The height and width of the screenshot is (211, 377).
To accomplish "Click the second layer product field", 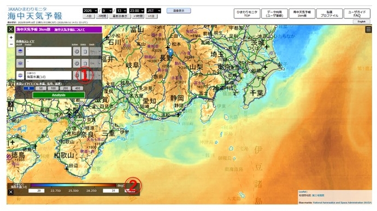I will (x=49, y=63).
